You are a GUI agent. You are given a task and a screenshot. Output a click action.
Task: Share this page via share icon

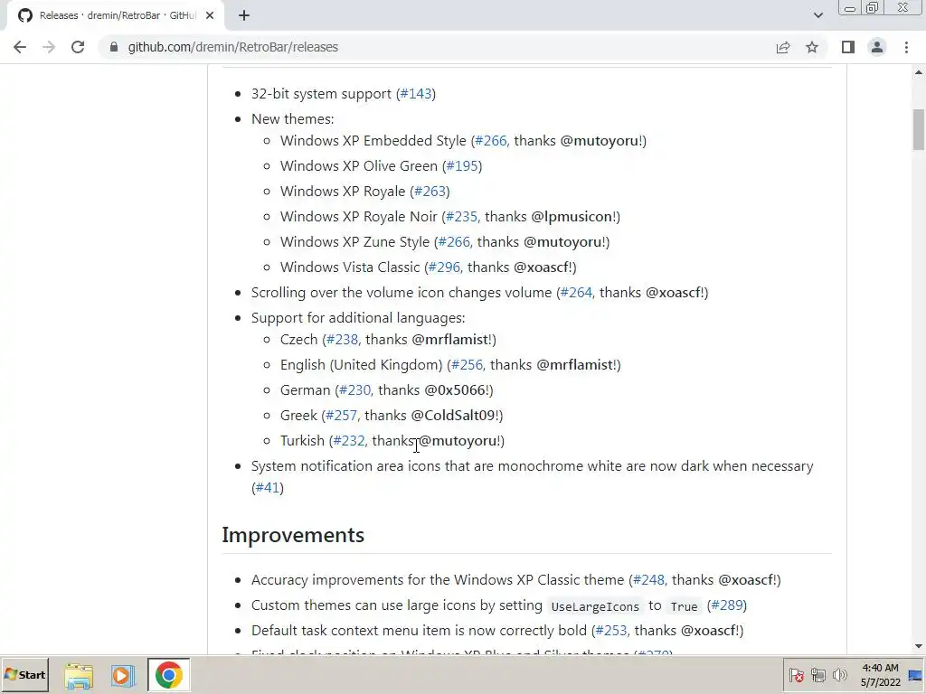pos(783,47)
